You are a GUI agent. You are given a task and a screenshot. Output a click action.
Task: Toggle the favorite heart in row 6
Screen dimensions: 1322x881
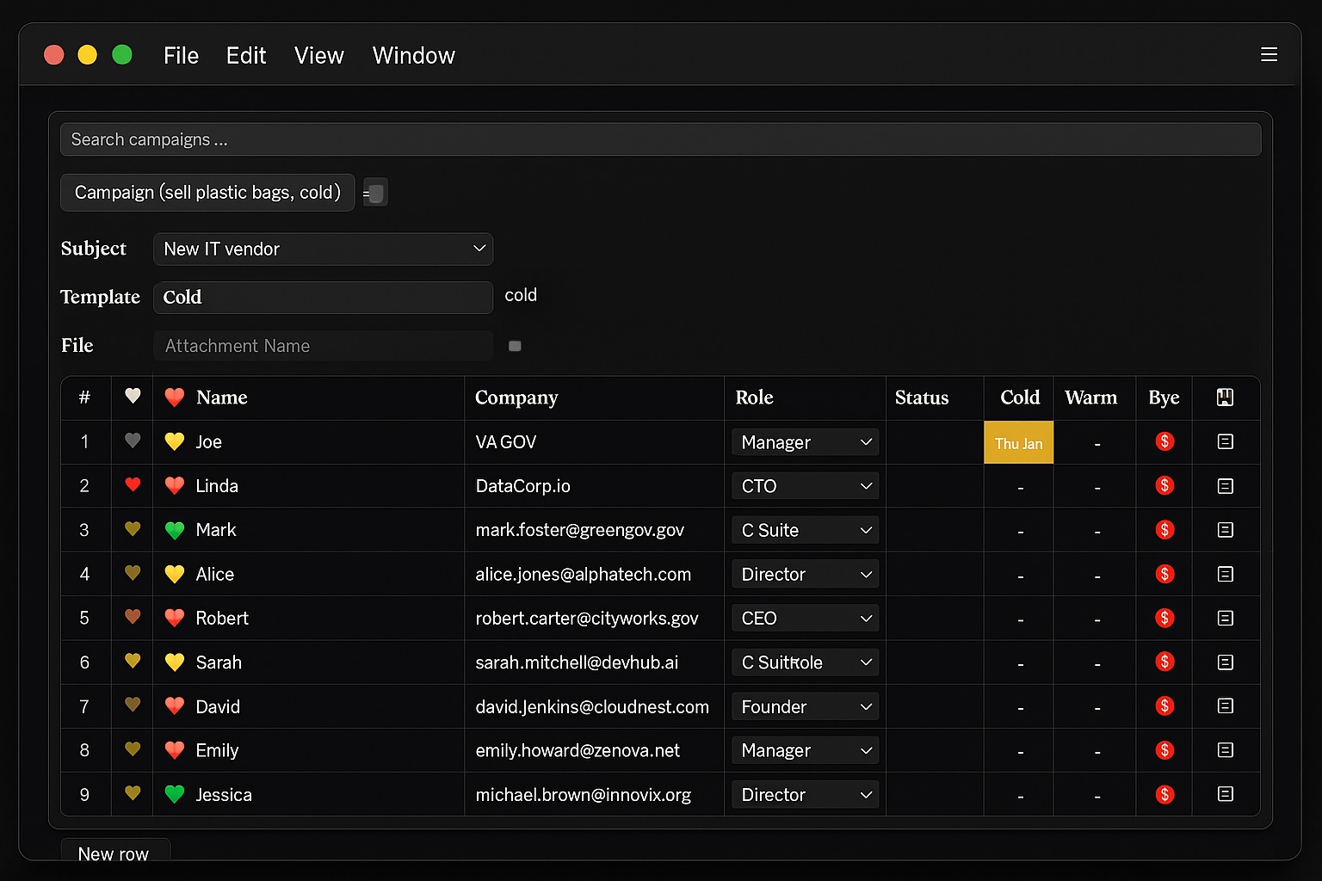click(133, 661)
